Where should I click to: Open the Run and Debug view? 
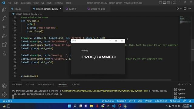(x=4, y=36)
